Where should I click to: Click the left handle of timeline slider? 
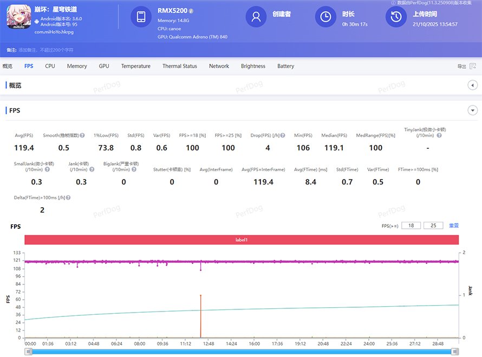coord(29,352)
